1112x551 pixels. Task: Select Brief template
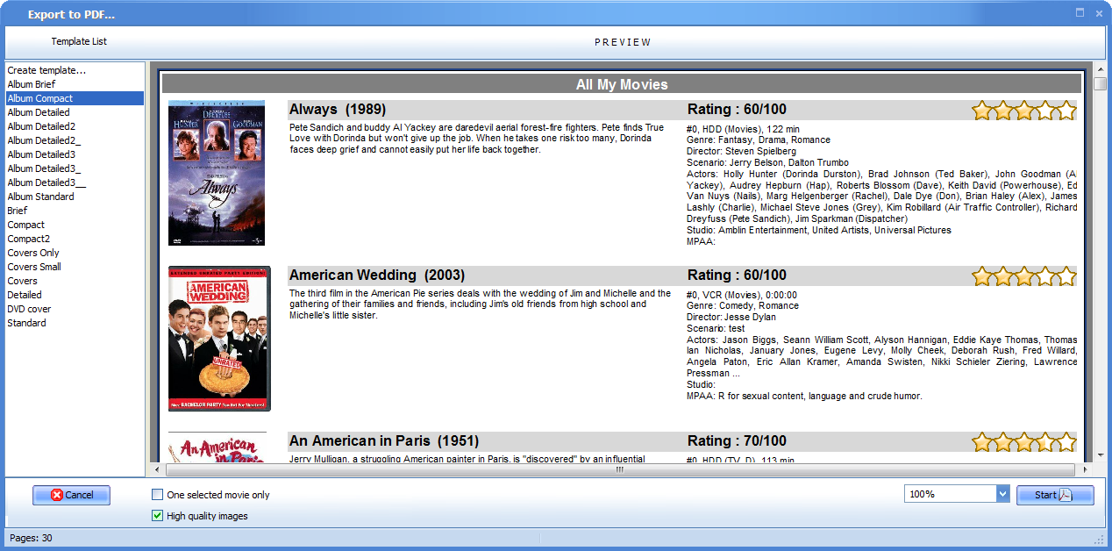[x=75, y=211]
